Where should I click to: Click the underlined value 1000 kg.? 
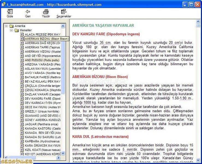point(90,103)
